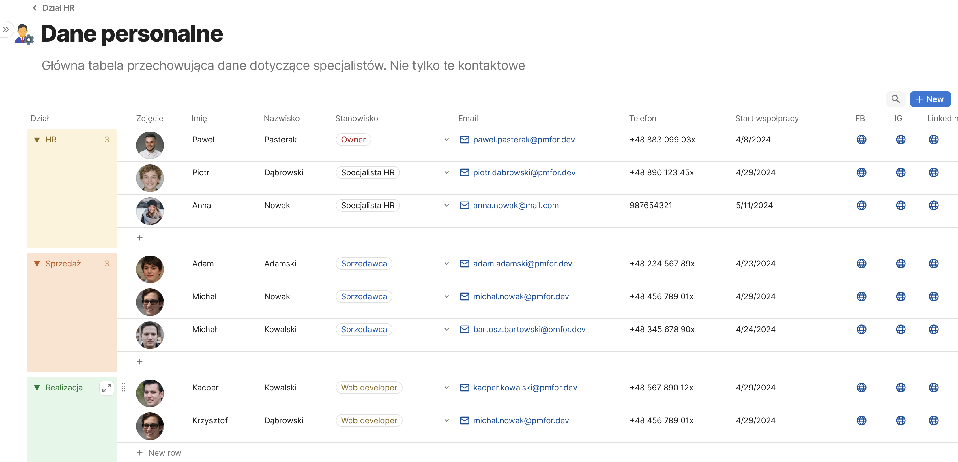958x462 pixels.
Task: Open Adam Adamski's IG globe icon
Action: pyautogui.click(x=900, y=264)
